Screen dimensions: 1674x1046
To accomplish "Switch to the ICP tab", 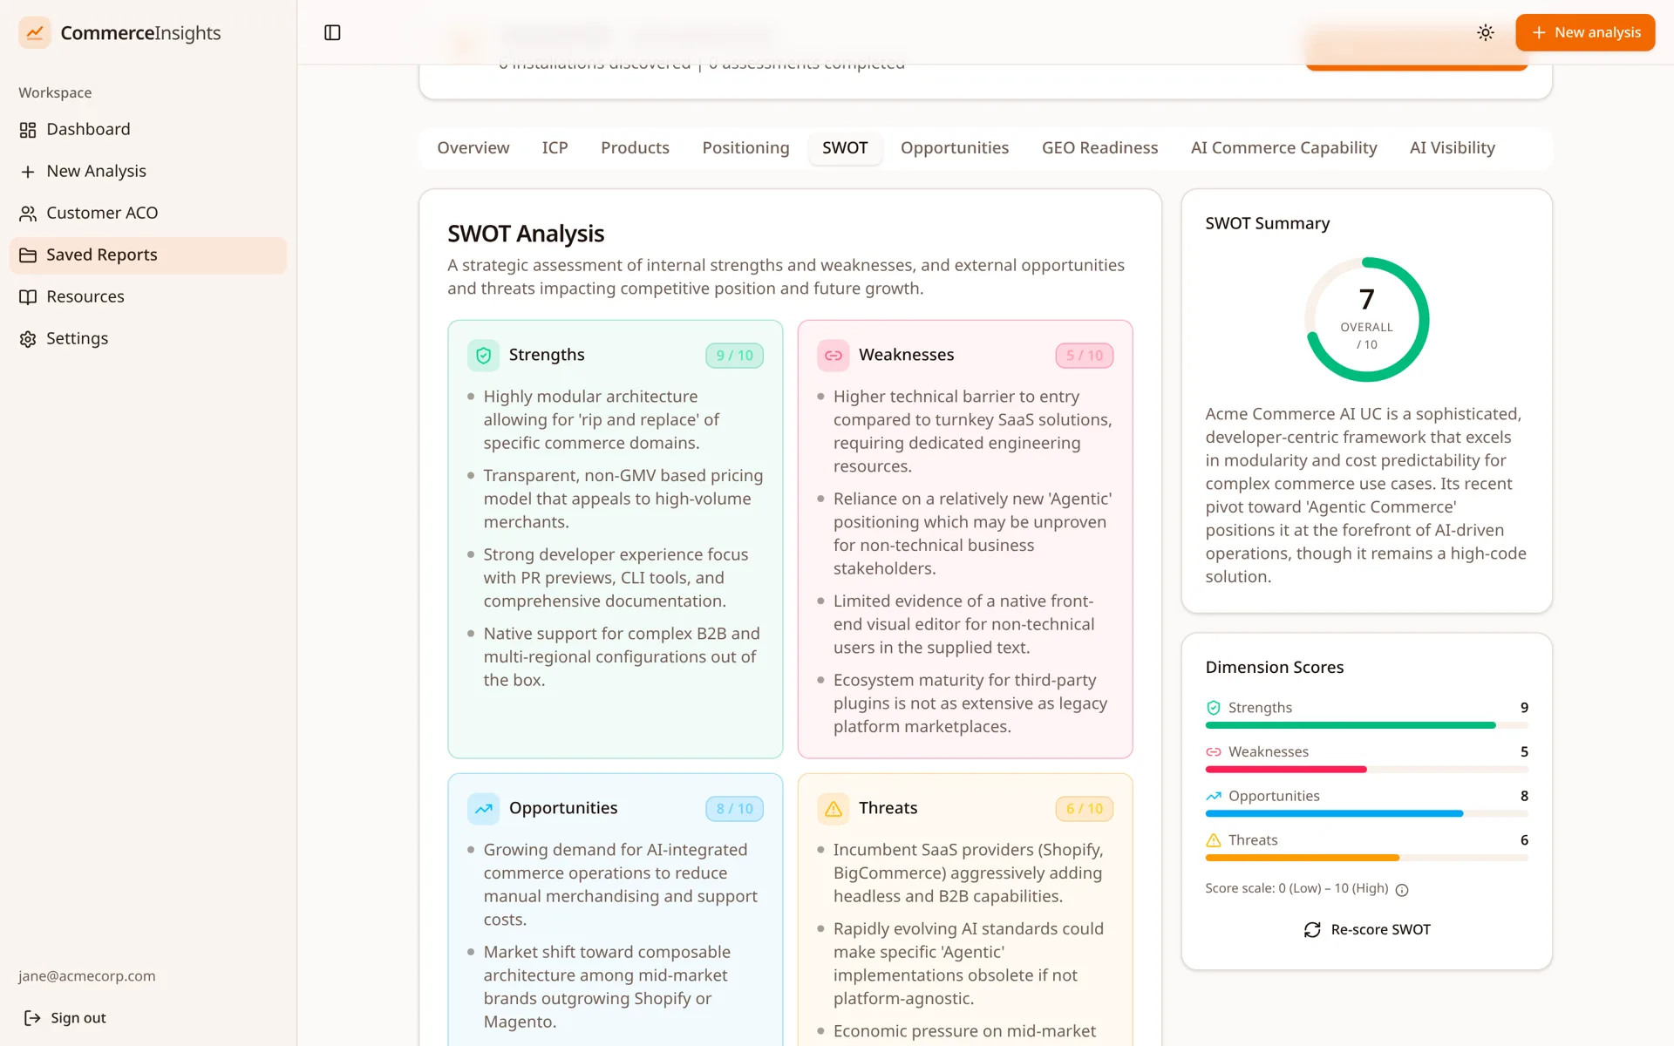I will pos(555,147).
